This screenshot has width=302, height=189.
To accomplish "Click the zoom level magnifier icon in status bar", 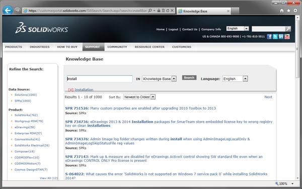I will (x=277, y=183).
